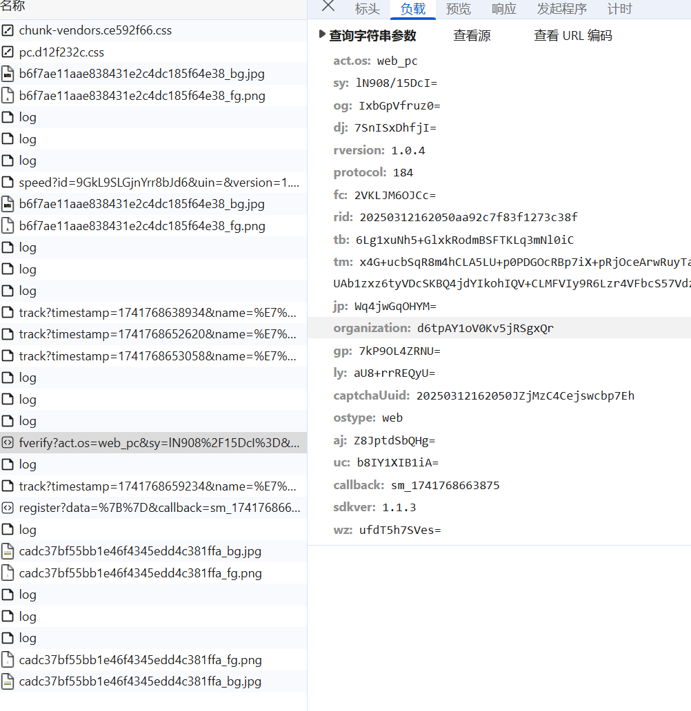Click the 查看源 link
Viewport: 691px width, 711px height.
[x=472, y=36]
